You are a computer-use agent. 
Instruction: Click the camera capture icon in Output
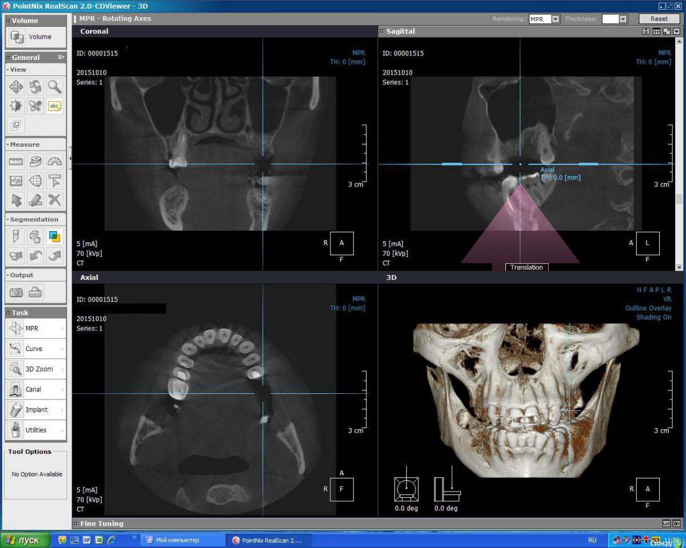pyautogui.click(x=16, y=292)
